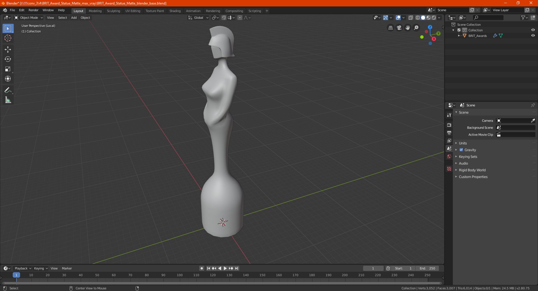Click the End frame field
538x291 pixels.
(x=427, y=268)
